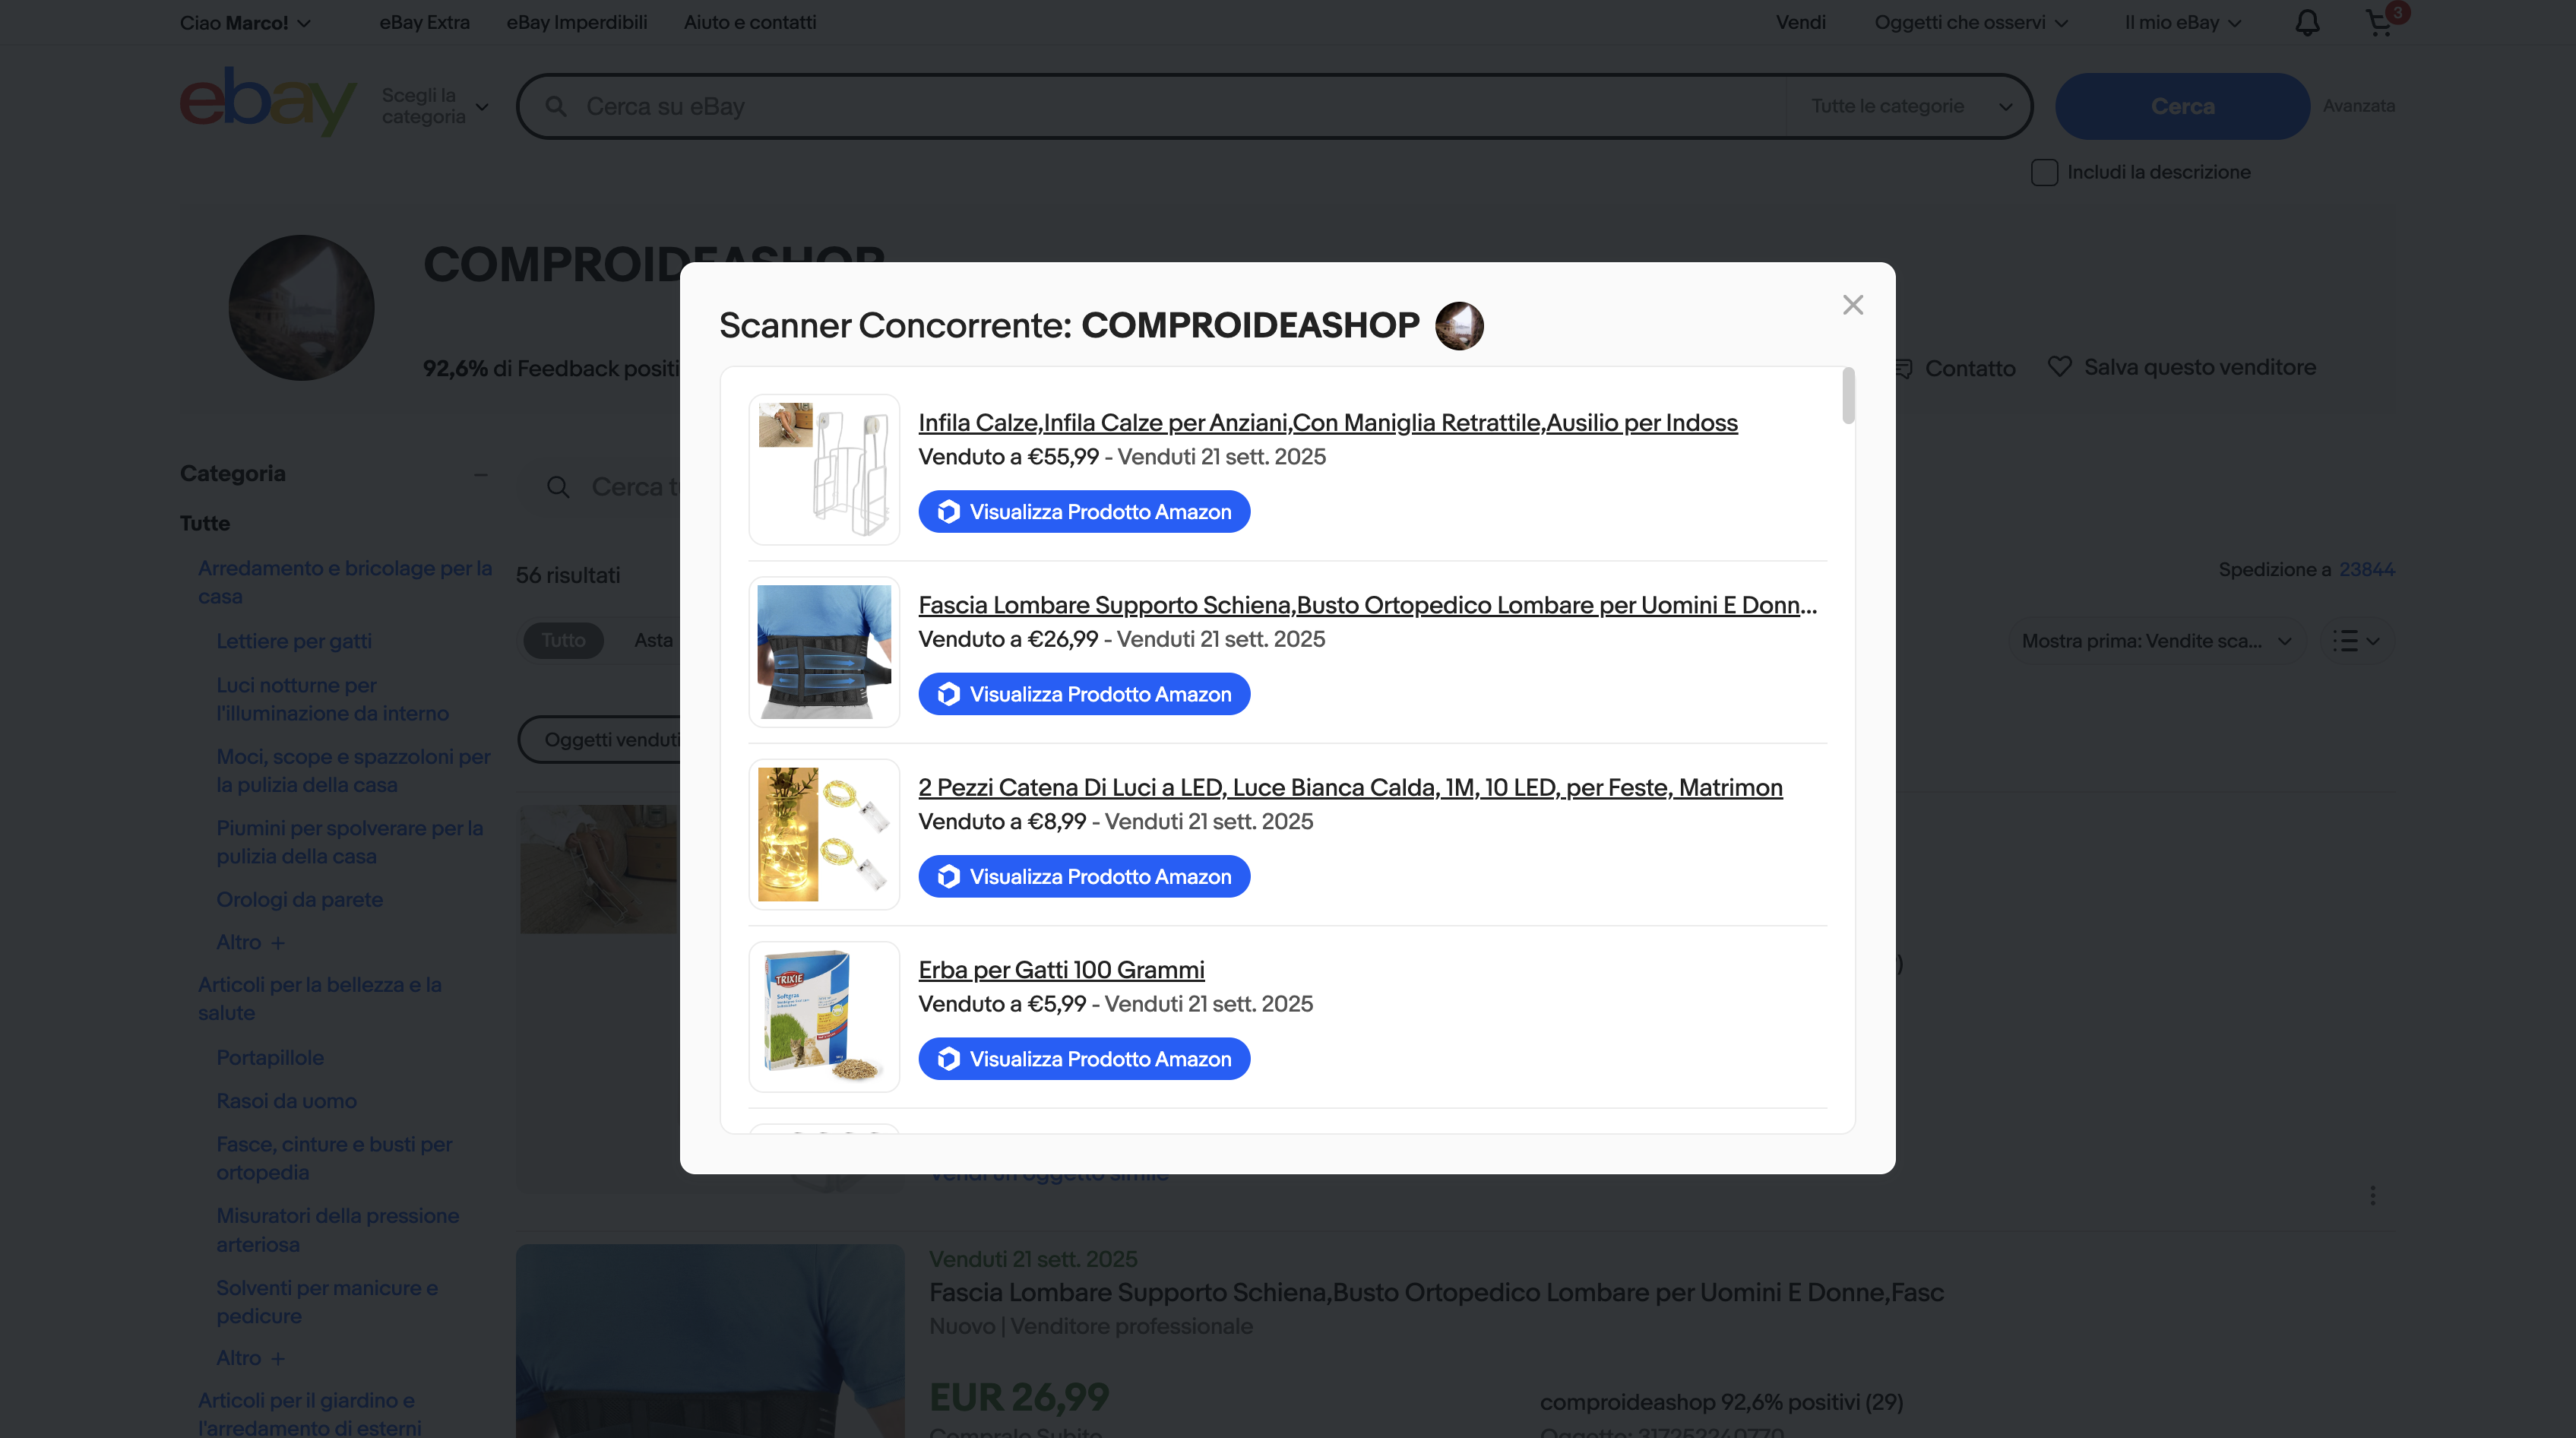Close the Scanner Concorrente dialog

pos(1852,305)
